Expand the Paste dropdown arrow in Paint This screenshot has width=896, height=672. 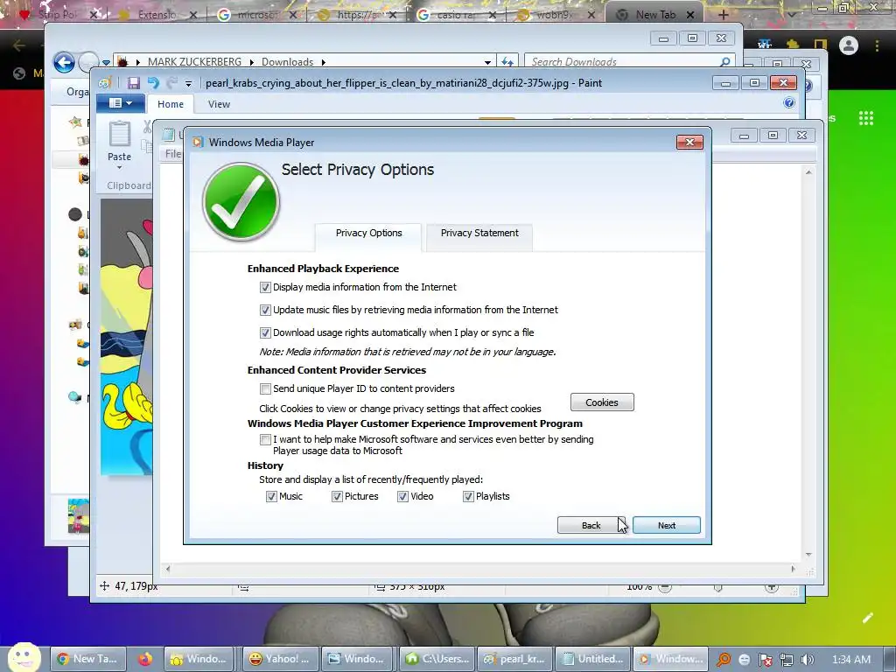(119, 167)
